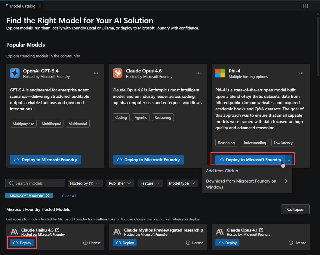The width and height of the screenshot is (320, 255).
Task: Open Download from Microsoft Foundry on Windows submenu
Action: pos(247,184)
